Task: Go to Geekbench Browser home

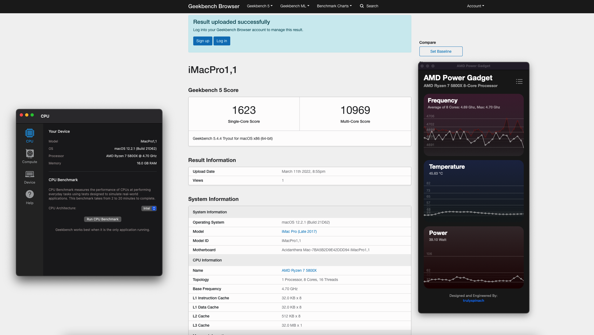Action: point(214,6)
